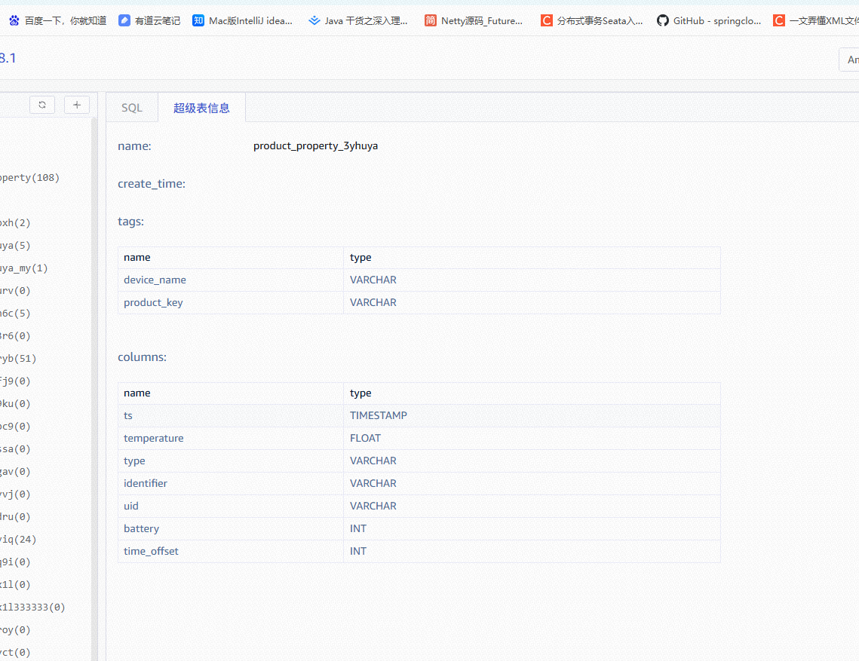Open the Mac IntelliJ IDEA Zhihu bookmark
The width and height of the screenshot is (859, 661).
tap(243, 20)
